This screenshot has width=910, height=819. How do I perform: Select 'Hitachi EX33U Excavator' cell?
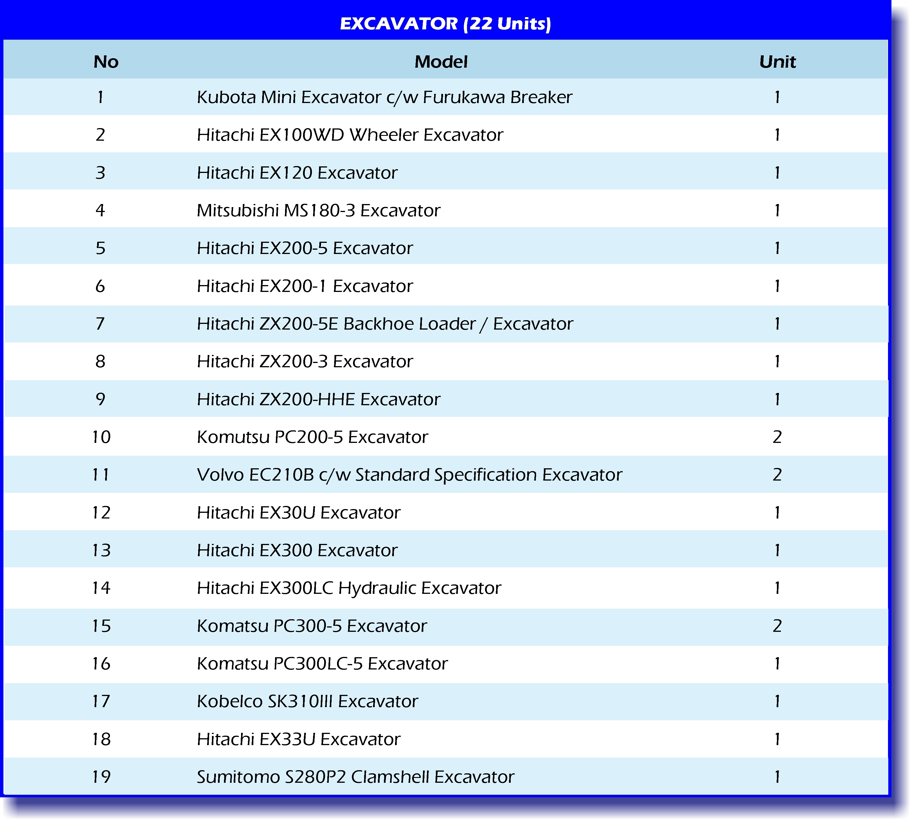[x=299, y=739]
